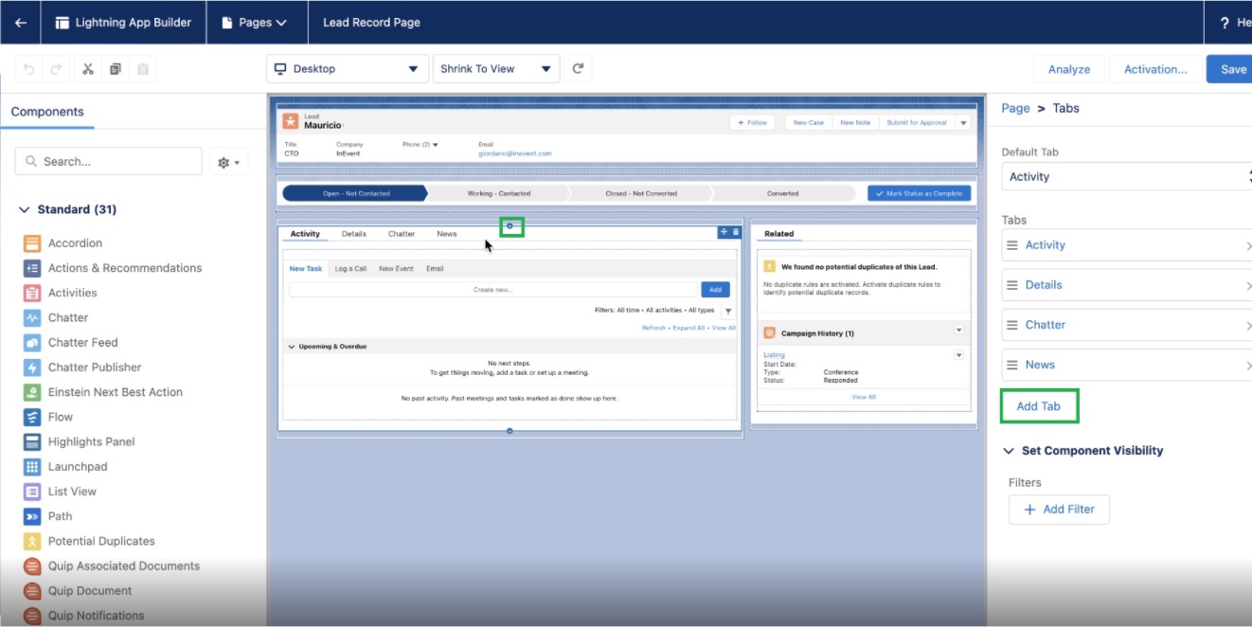Click the Page breadcrumb link
The width and height of the screenshot is (1252, 627).
[1015, 108]
